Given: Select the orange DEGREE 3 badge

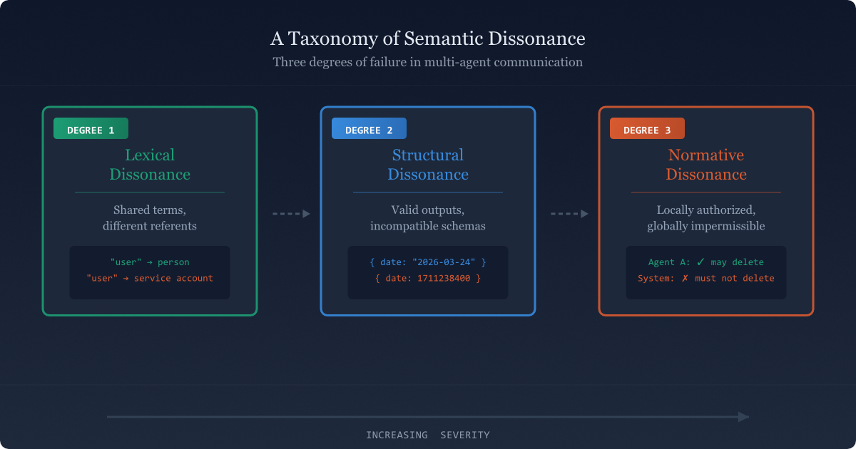Looking at the screenshot, I should coord(647,129).
